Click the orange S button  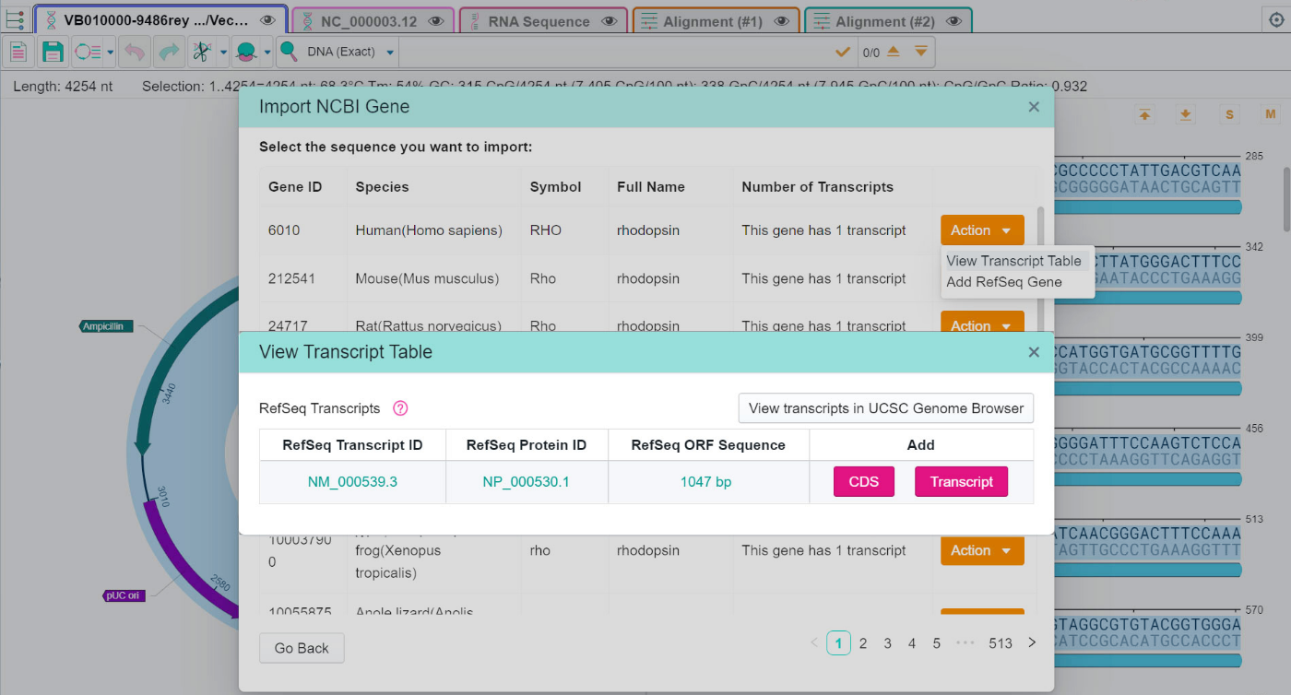(x=1228, y=114)
